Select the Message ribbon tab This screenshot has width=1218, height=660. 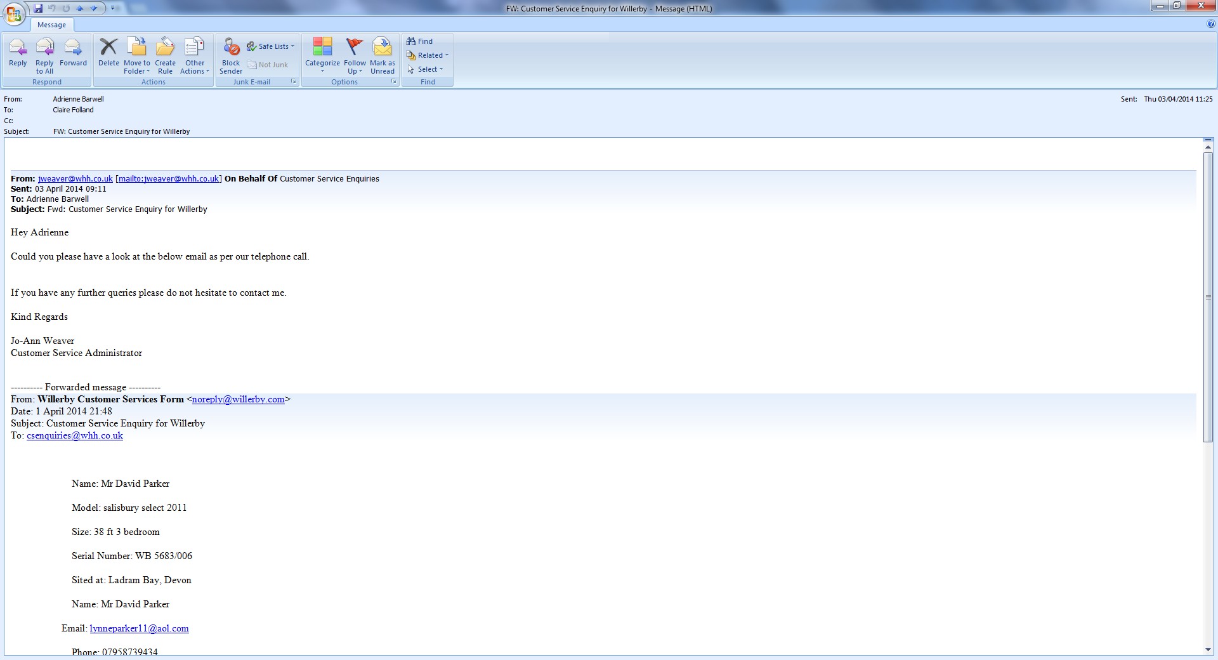[x=51, y=25]
